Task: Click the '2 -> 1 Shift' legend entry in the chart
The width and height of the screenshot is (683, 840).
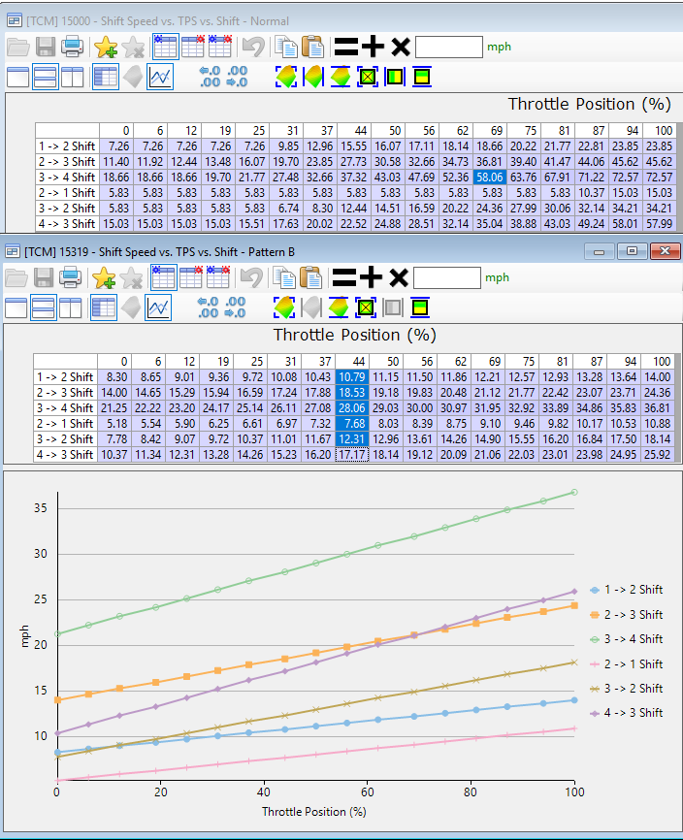Action: click(626, 664)
